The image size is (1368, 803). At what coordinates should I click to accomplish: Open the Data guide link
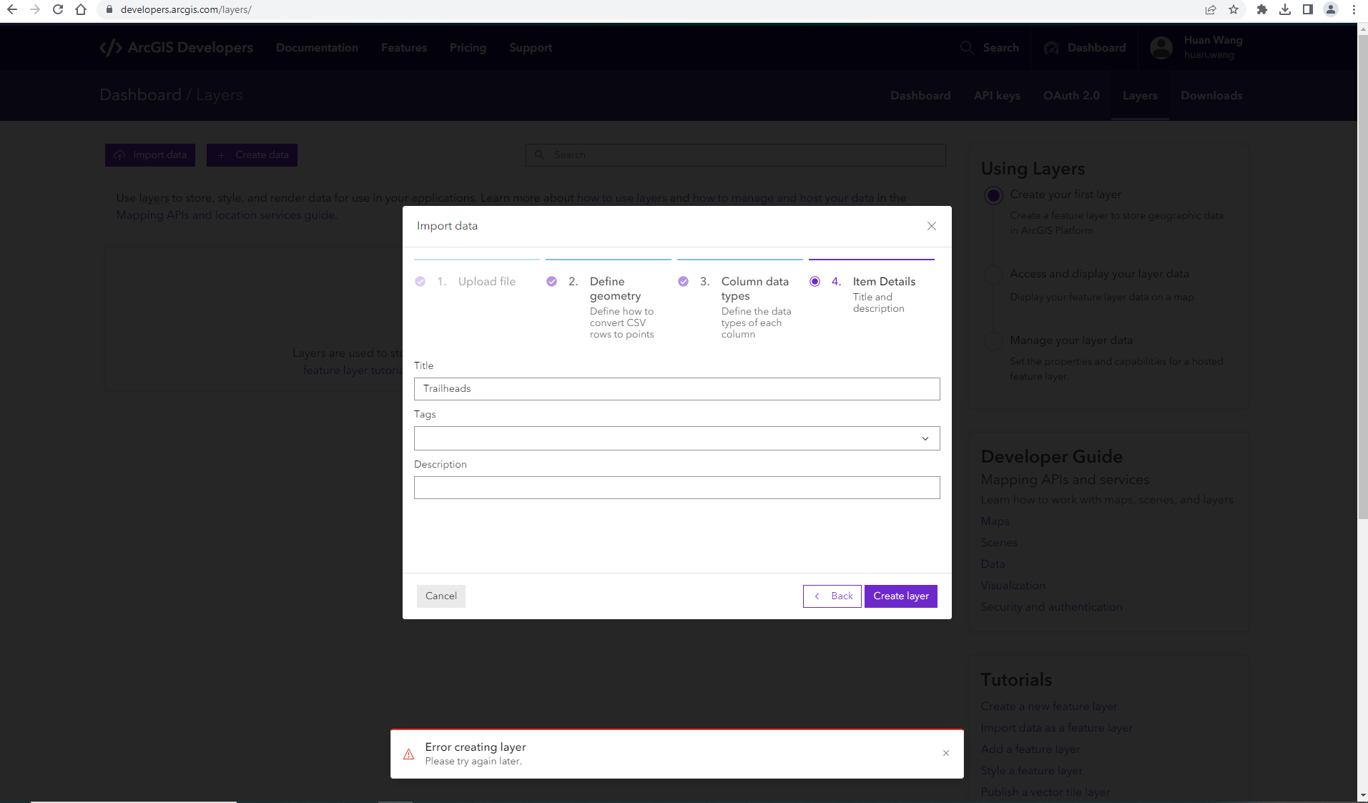point(993,564)
